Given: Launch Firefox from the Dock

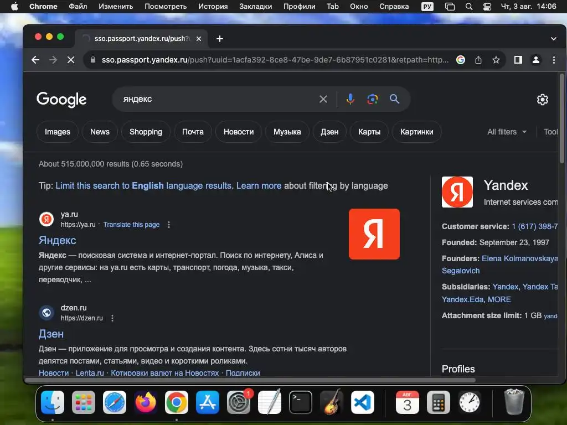Looking at the screenshot, I should tap(146, 402).
